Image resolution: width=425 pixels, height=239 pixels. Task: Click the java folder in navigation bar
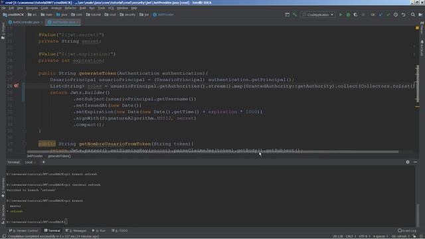(x=62, y=15)
